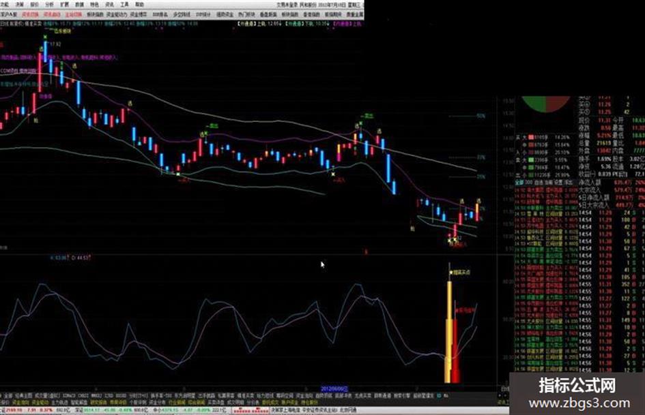The height and width of the screenshot is (415, 645).
Task: Select 资金博弈 in the toolbar
Action: (139, 14)
